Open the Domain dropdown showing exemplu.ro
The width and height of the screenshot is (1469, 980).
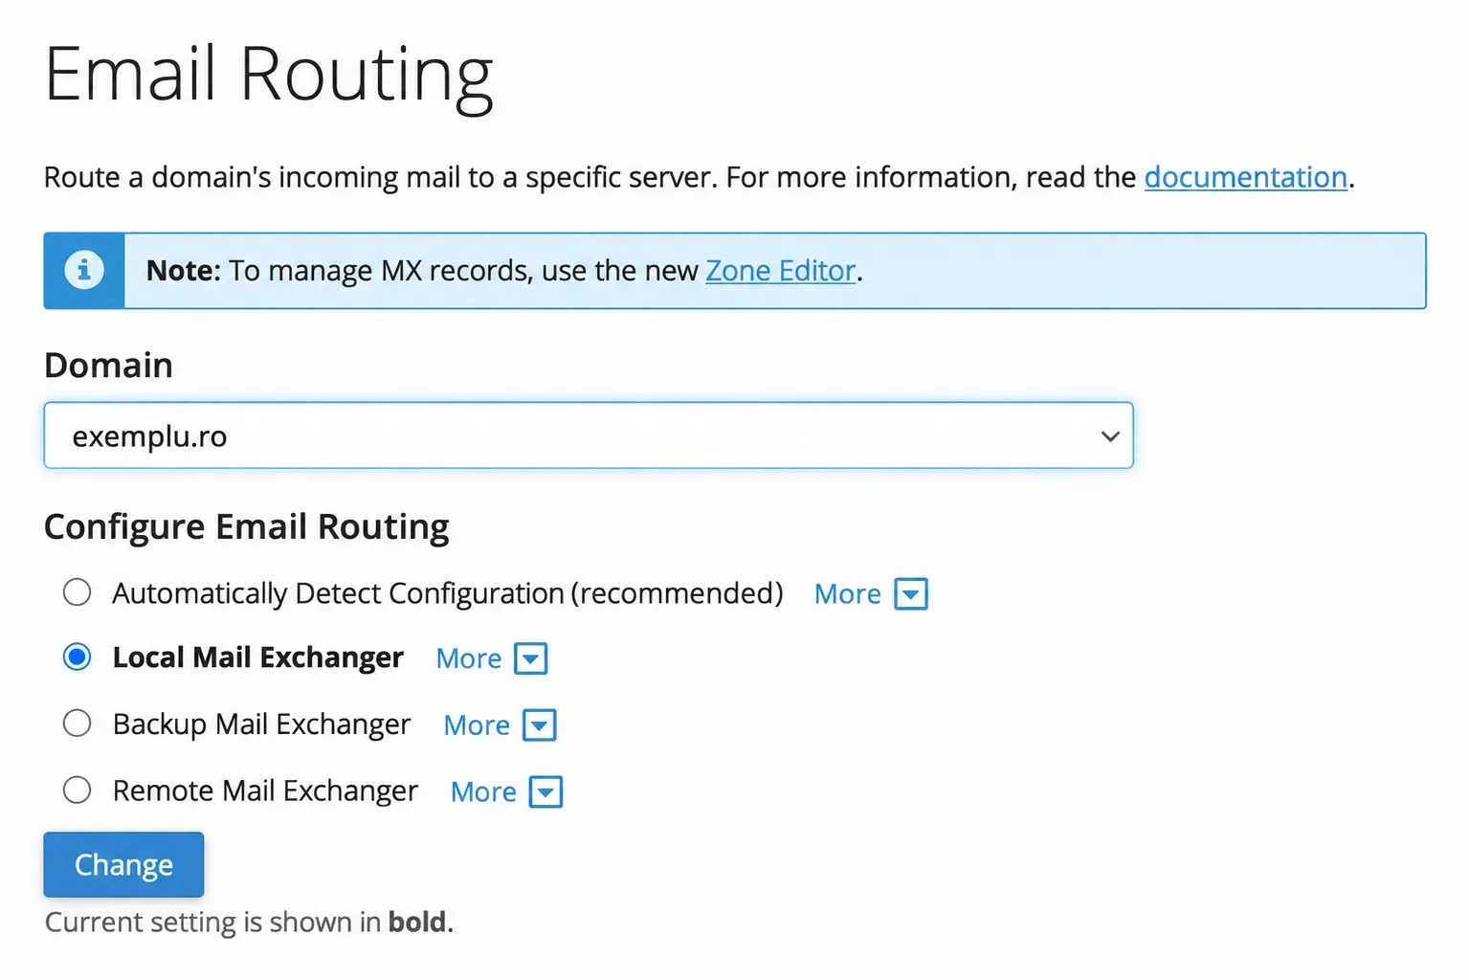[x=589, y=435]
